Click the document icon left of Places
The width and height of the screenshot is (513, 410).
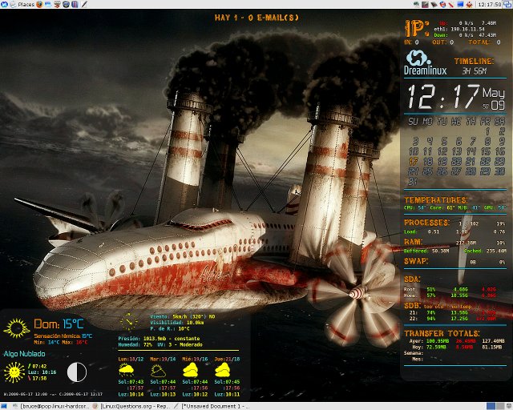pos(13,4)
